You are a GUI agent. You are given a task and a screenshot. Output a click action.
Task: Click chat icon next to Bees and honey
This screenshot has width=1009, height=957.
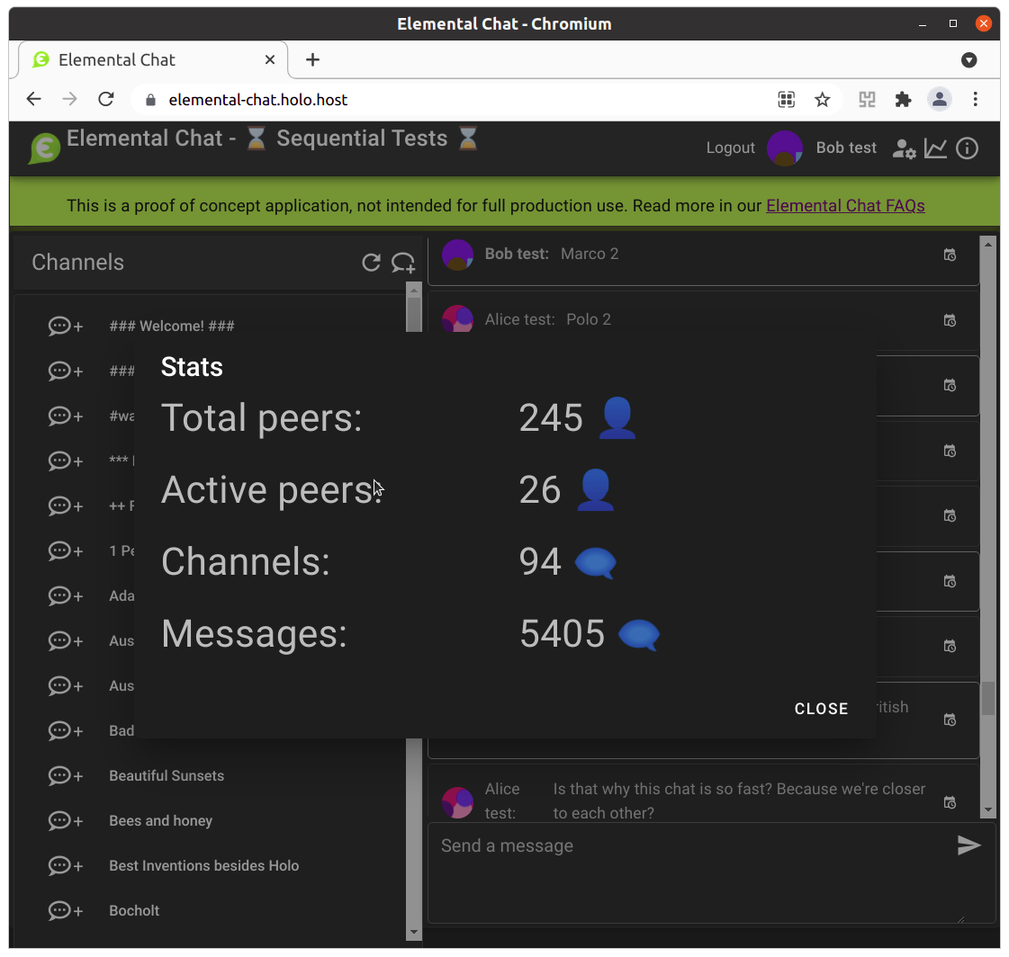point(66,820)
